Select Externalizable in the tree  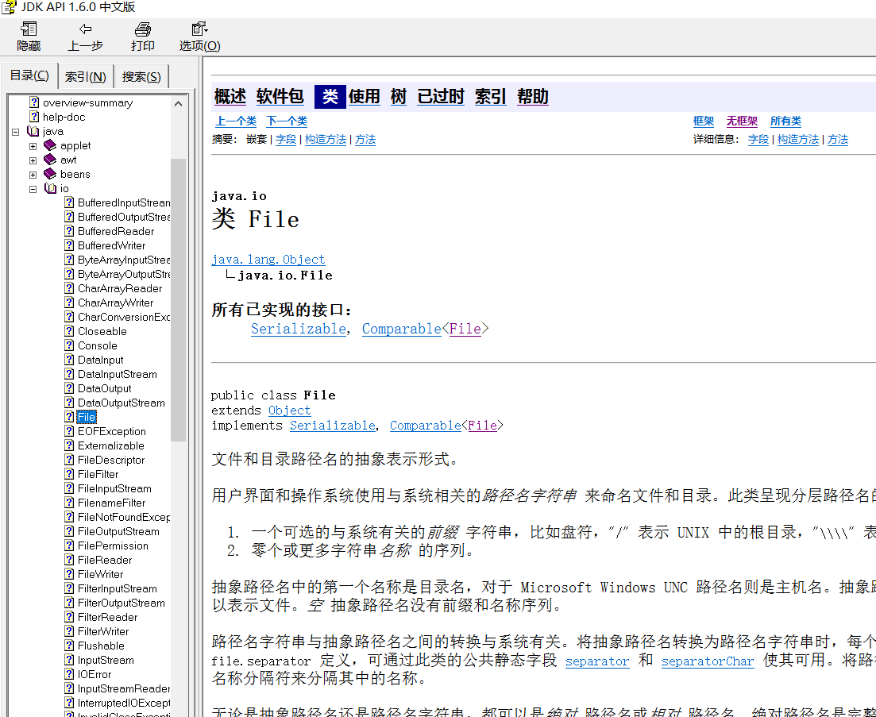click(110, 445)
